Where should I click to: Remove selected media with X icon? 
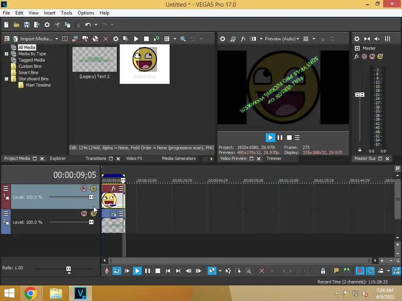point(105,39)
